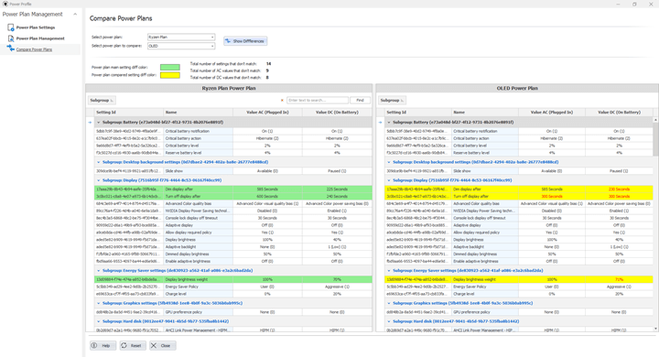The height and width of the screenshot is (357, 659).
Task: Collapse Graphics settings subgroup in OLED pane
Action: click(x=389, y=303)
